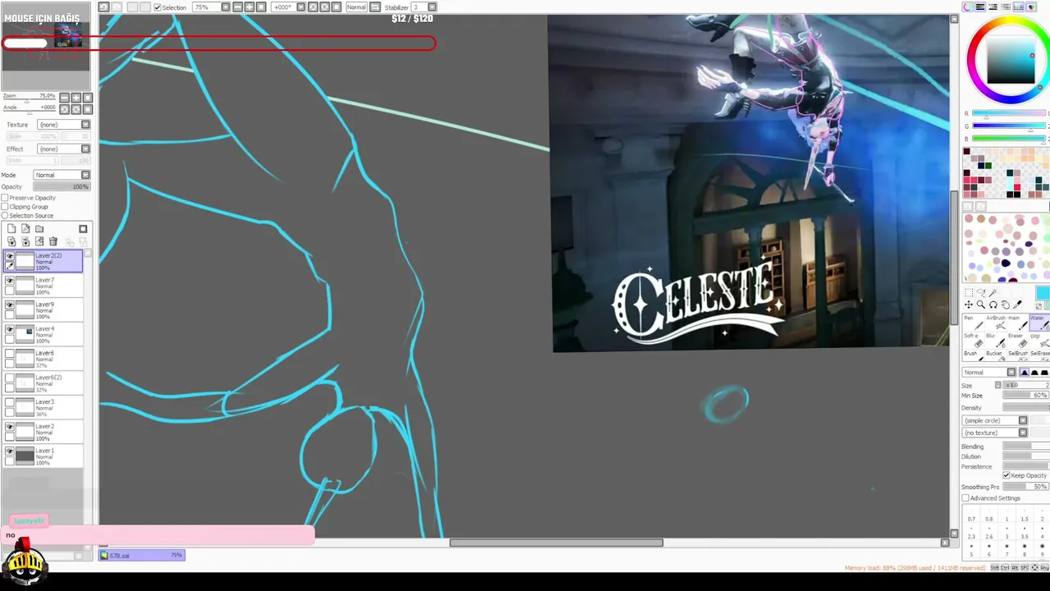Select the Selection Source option
Viewport: 1050px width, 591px height.
[x=5, y=216]
